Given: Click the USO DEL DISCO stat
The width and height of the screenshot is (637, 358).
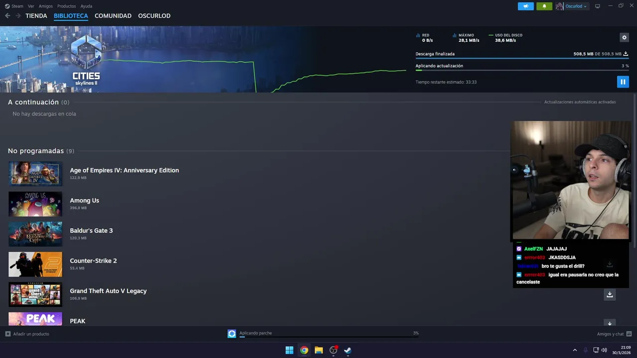Looking at the screenshot, I should [x=506, y=38].
